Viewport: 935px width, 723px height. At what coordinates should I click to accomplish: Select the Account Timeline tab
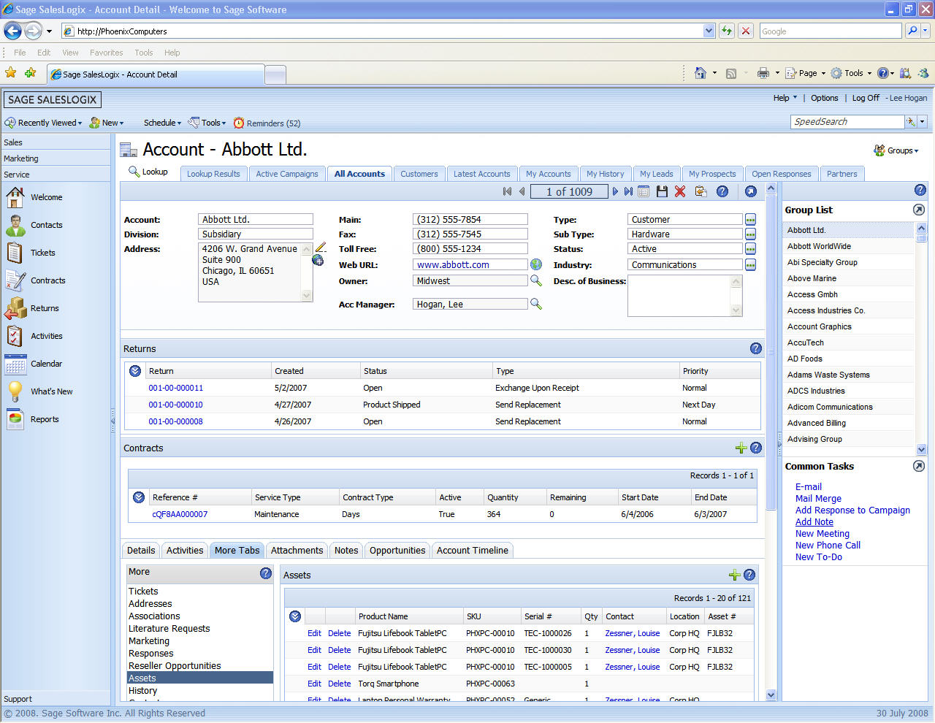coord(473,551)
